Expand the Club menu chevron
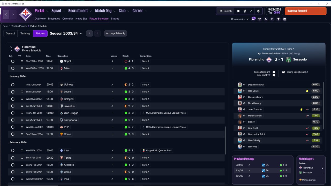The height and width of the screenshot is (186, 331). tap(128, 11)
